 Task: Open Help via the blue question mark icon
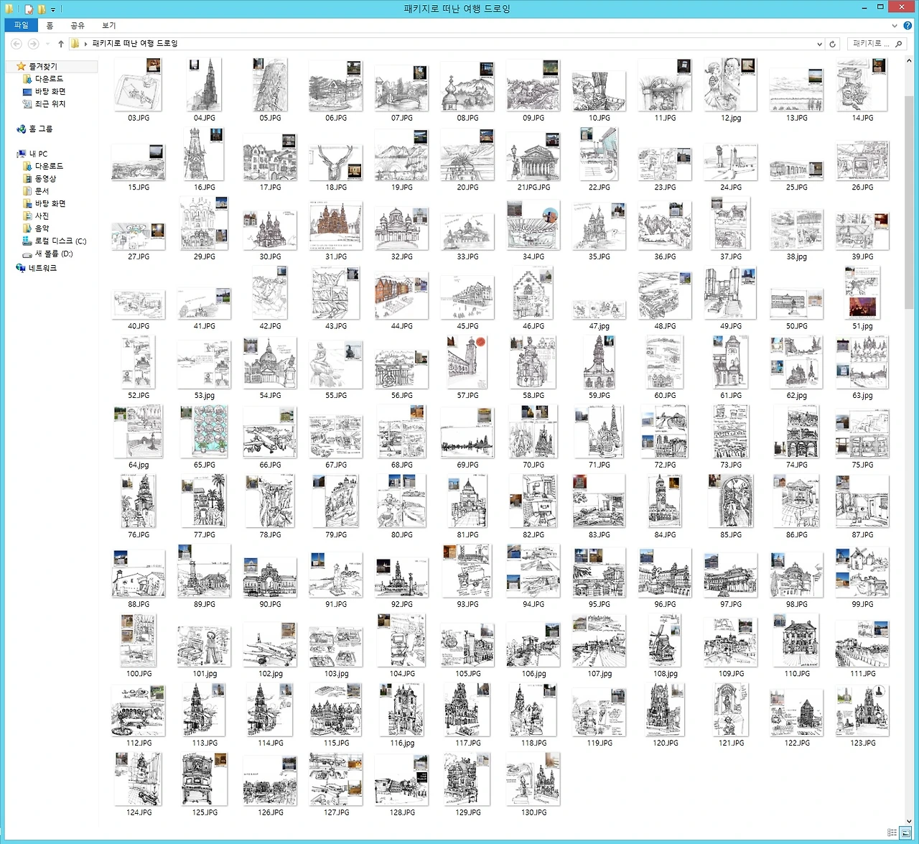(908, 25)
